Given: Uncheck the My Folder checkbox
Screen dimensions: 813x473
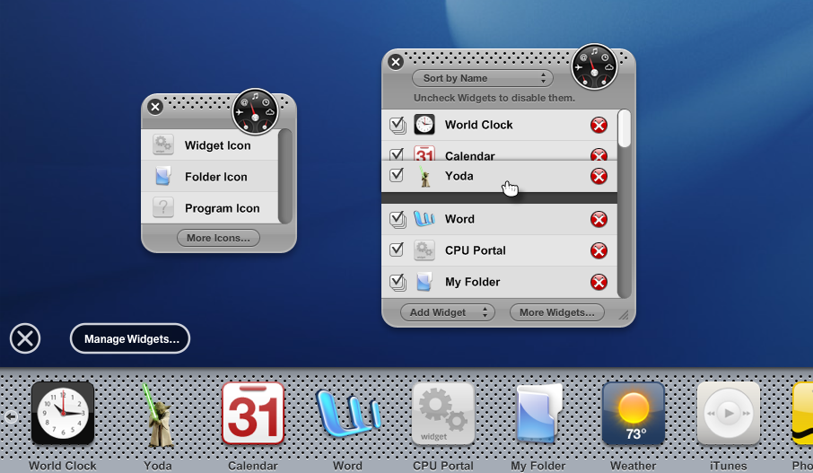Looking at the screenshot, I should coord(398,282).
